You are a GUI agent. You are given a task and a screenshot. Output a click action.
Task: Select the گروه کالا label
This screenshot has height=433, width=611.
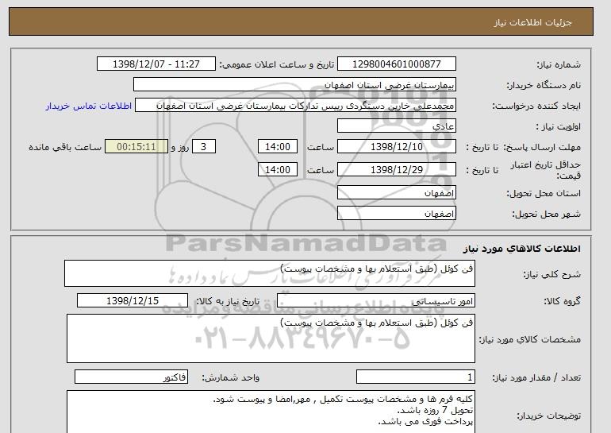(563, 301)
